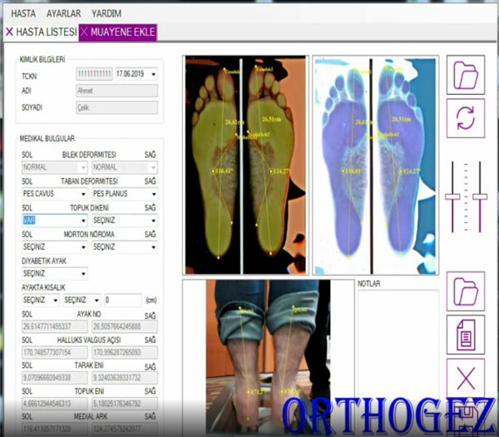Click the refresh arrows icon
499x437 pixels.
click(x=466, y=117)
